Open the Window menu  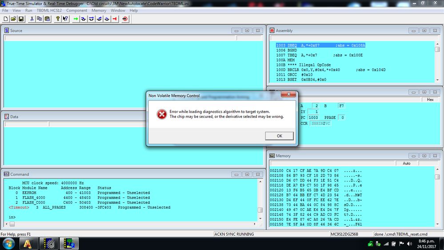118,11
